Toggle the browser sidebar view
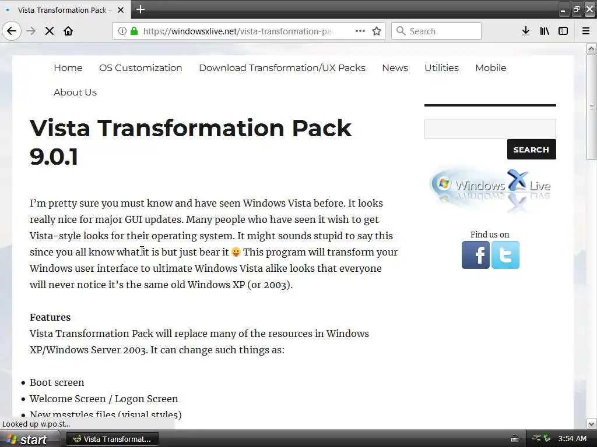597x447 pixels. click(x=563, y=31)
